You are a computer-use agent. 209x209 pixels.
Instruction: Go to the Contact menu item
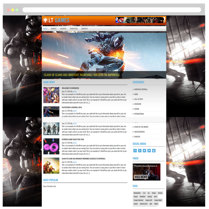(84, 29)
